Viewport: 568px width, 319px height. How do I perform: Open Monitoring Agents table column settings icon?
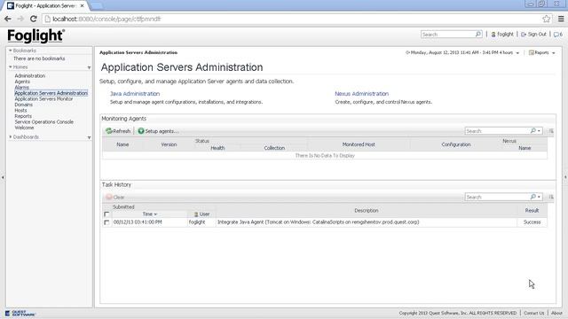pos(551,131)
